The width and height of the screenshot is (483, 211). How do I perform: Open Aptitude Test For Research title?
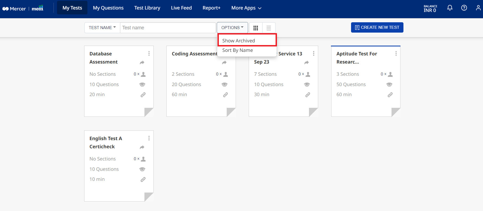357,58
